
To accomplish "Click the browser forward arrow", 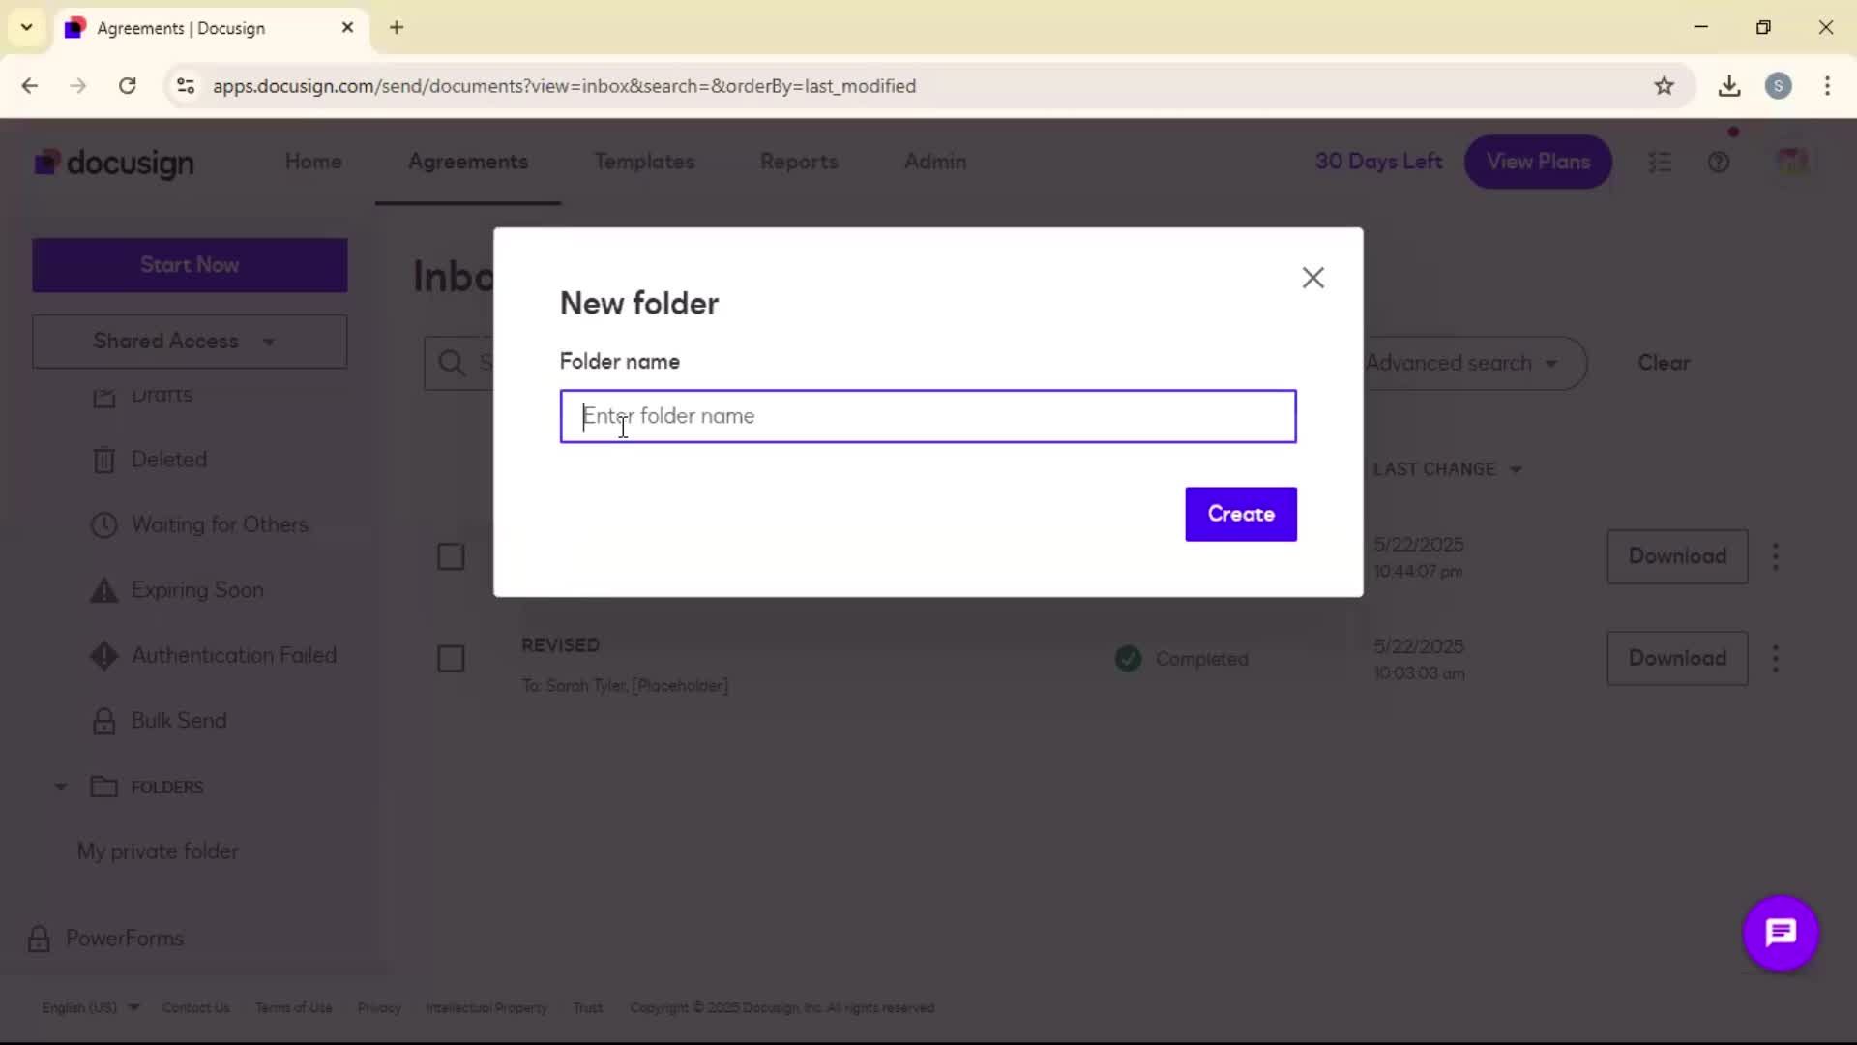I will (78, 86).
